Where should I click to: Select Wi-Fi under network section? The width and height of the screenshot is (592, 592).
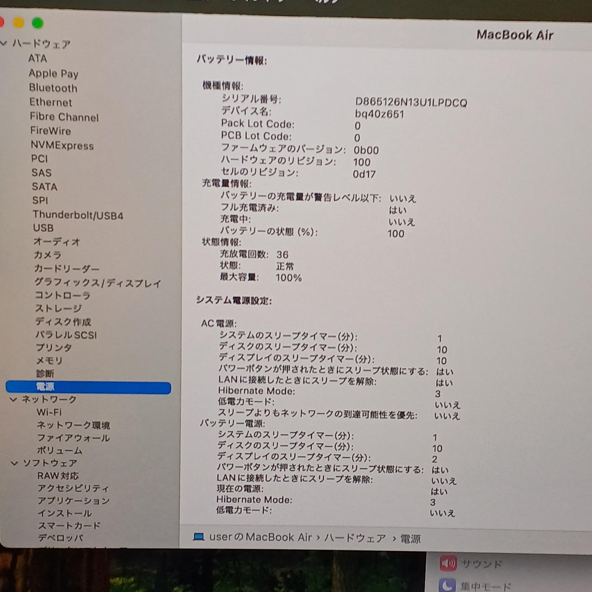coord(49,412)
